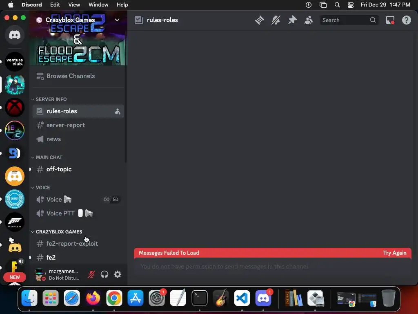Open the mcrgames user profile panel

58,274
